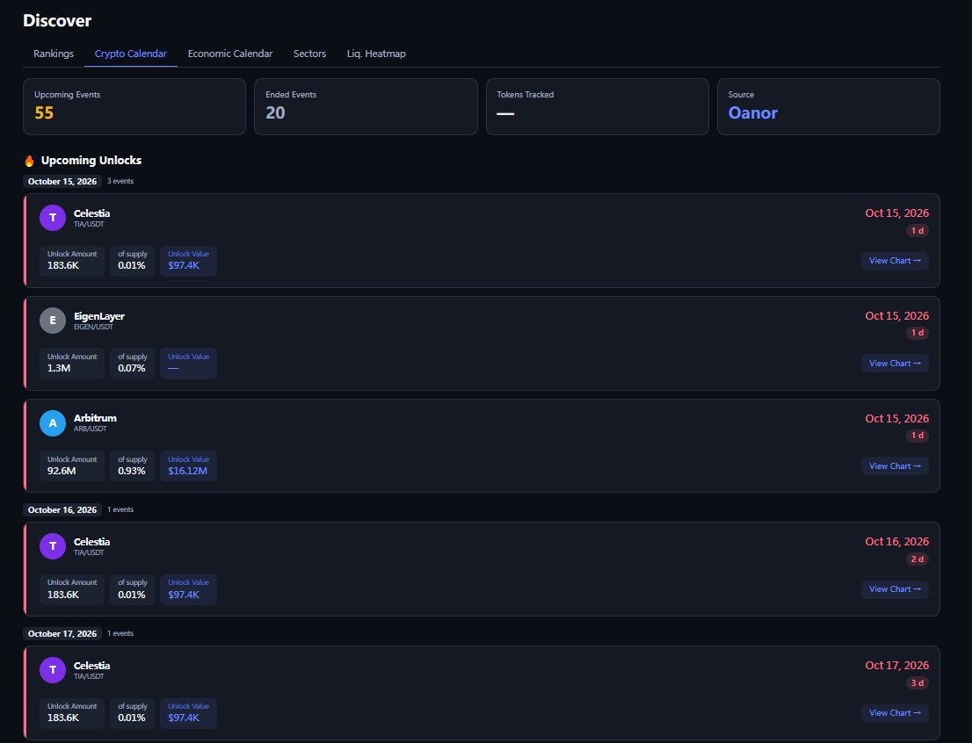Click Arbitrum's 0.93% of supply box

click(132, 465)
